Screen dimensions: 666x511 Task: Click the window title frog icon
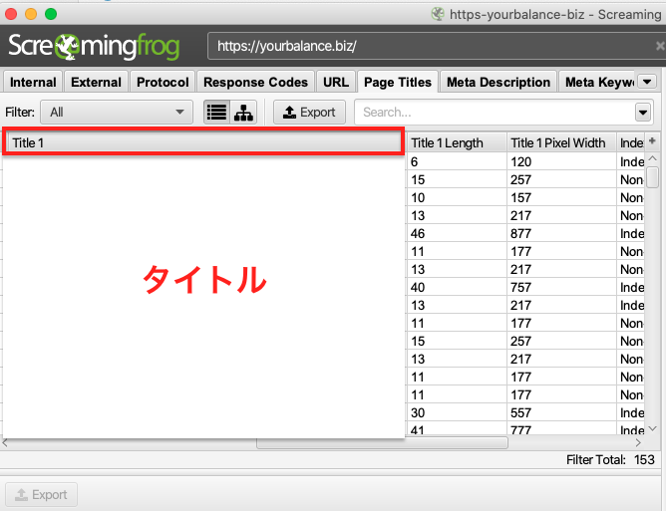438,14
